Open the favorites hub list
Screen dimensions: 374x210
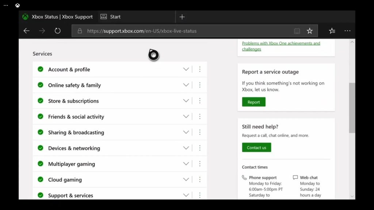332,31
